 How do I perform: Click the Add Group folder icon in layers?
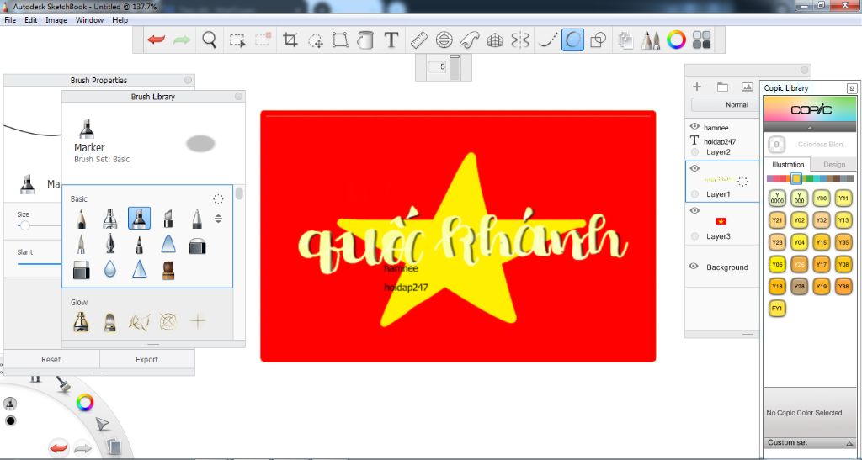coord(722,87)
